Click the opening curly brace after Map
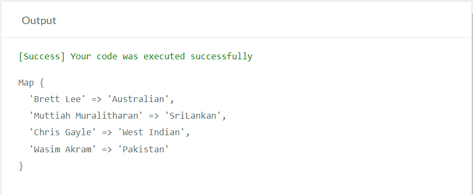473x194 pixels. coord(42,83)
